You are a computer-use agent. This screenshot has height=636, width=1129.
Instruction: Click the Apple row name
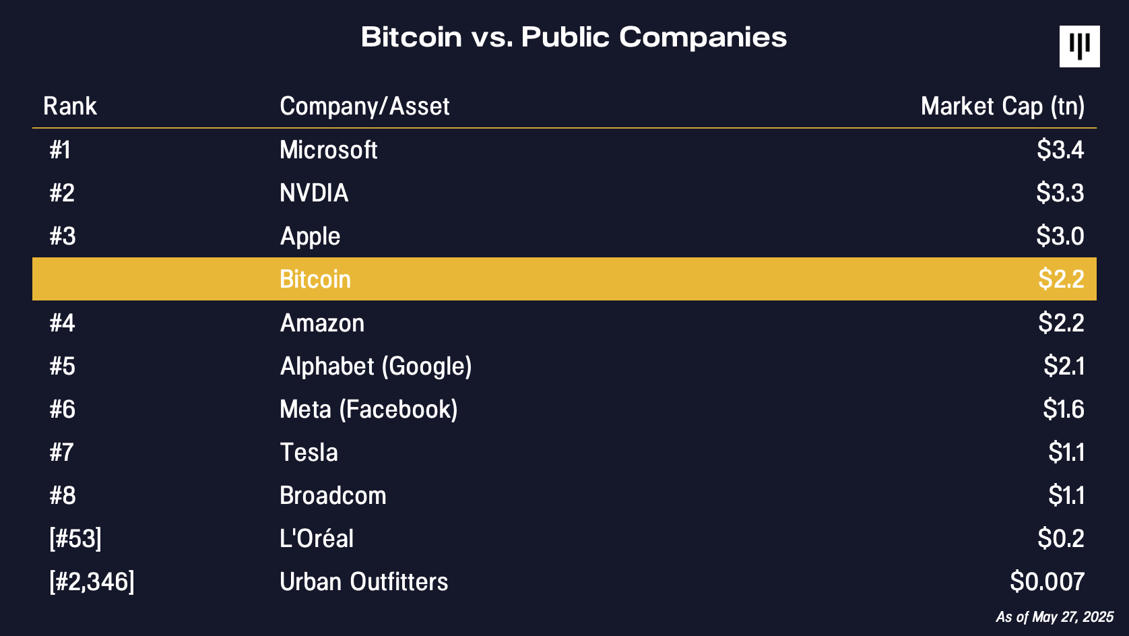coord(310,236)
